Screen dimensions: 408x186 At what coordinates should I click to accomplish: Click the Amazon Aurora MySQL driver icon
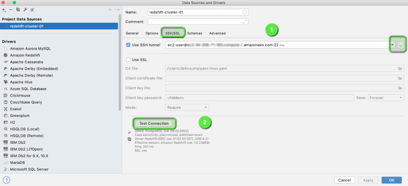pos(6,49)
